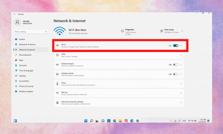Click the Properties info circle icon
This screenshot has height=134, width=223.
122,31
